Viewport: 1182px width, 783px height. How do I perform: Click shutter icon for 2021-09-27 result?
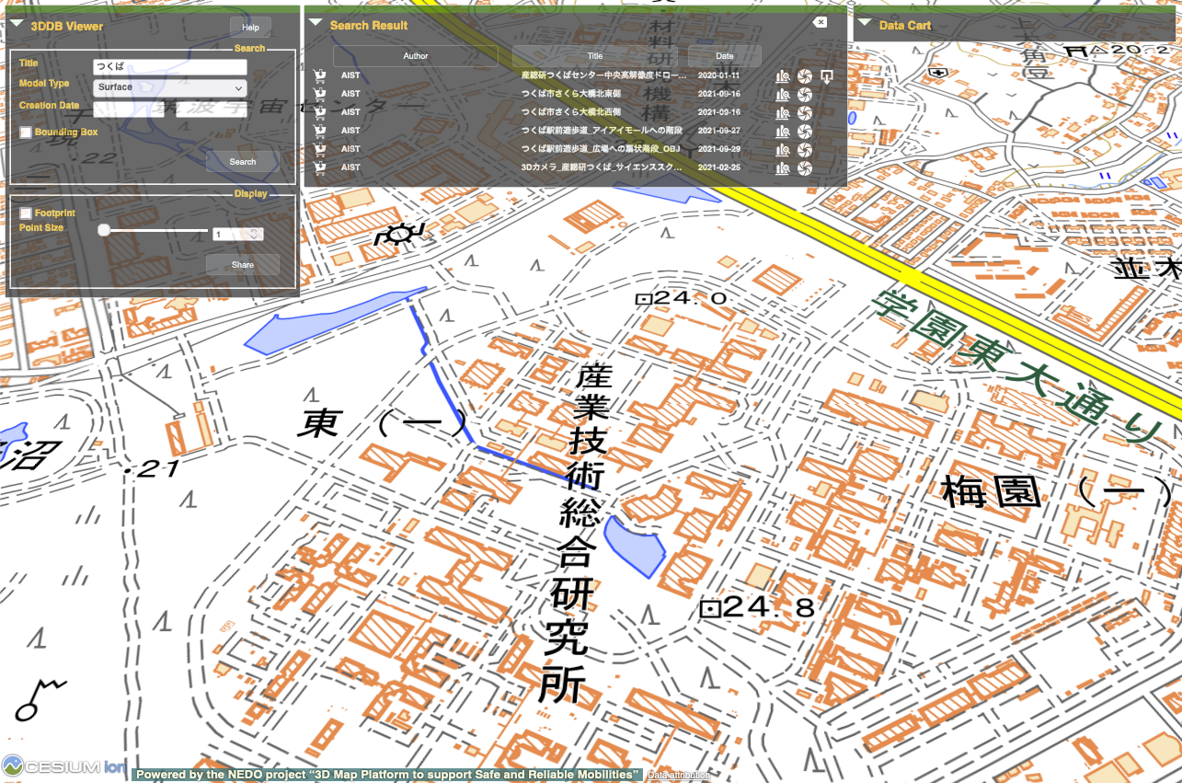(805, 131)
